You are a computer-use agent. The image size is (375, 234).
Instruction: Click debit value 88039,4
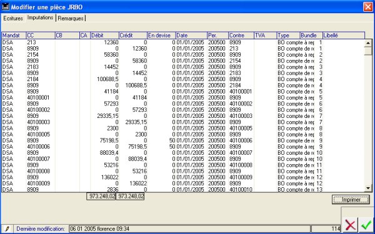click(109, 153)
